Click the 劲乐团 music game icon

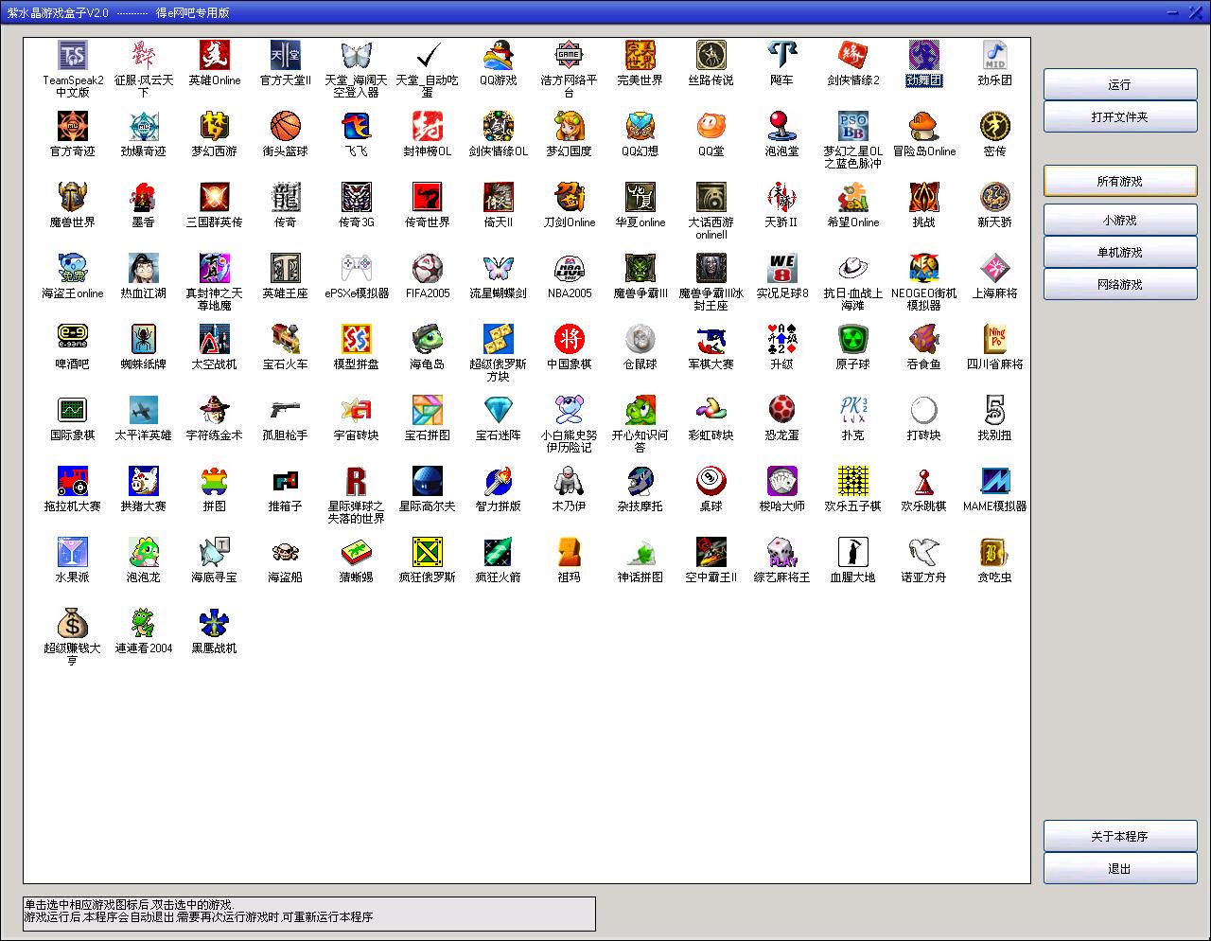tap(995, 55)
